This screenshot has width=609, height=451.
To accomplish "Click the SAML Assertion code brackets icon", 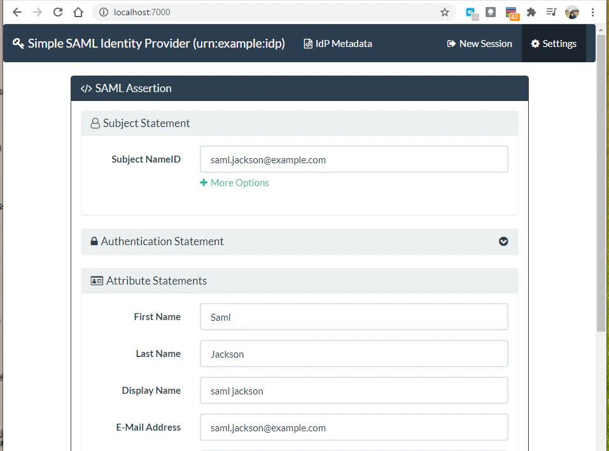I will (86, 88).
